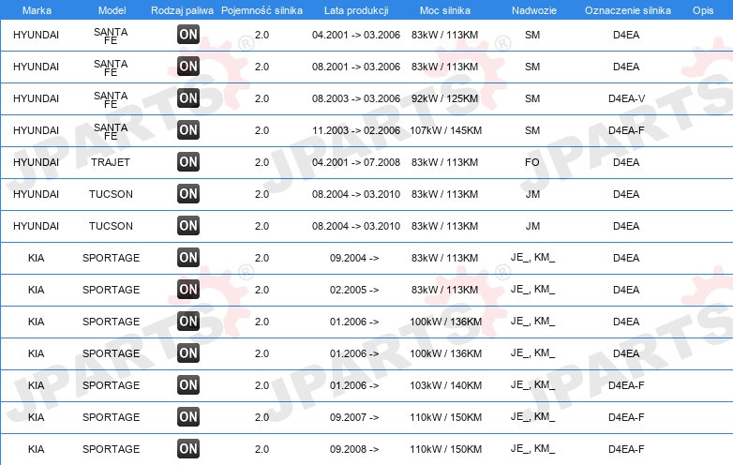Select the FO body code cell
The image size is (733, 465).
coord(532,162)
